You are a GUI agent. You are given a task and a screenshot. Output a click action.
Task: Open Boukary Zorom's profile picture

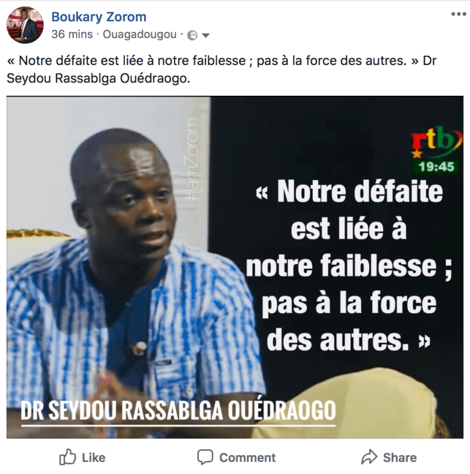tap(25, 25)
